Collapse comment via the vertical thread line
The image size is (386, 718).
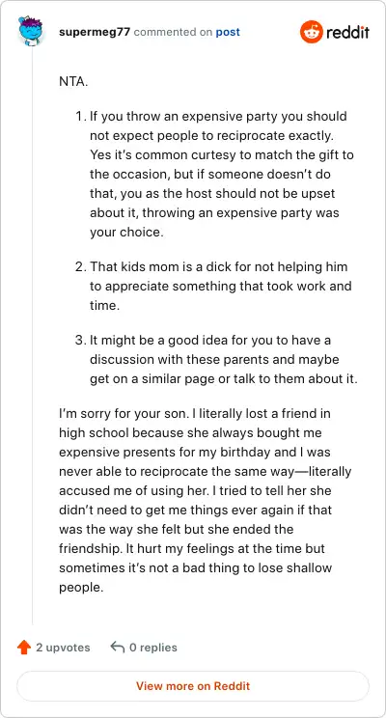point(32,334)
